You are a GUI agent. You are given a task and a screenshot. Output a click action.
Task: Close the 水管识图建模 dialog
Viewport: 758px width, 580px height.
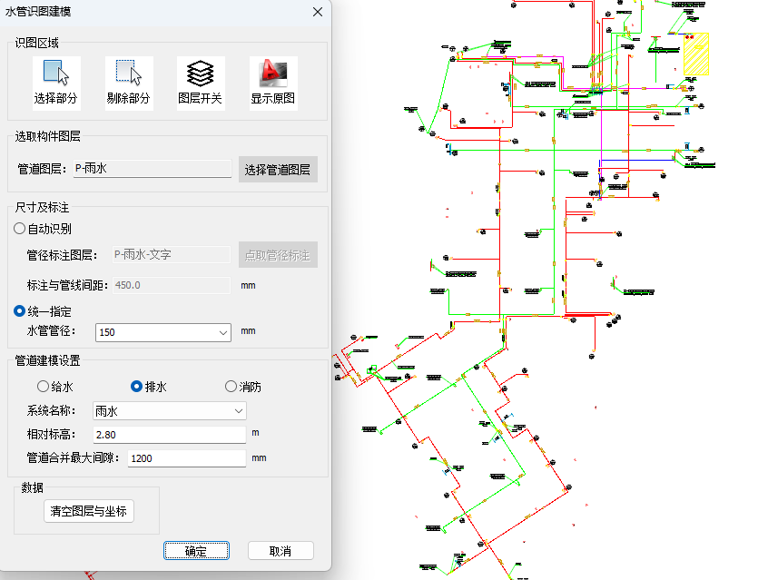pos(318,12)
